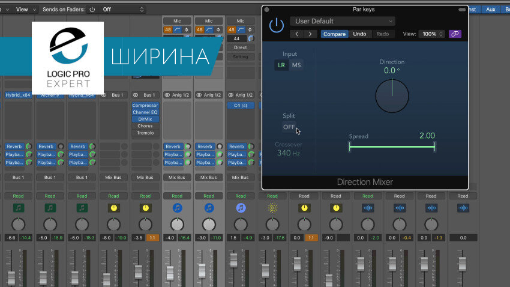Click waveform icon above the -2.0 peak
This screenshot has height=287, width=510.
click(x=368, y=208)
